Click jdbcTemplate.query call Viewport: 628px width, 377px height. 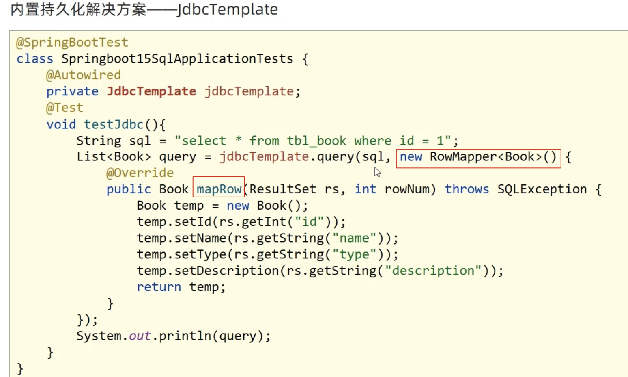(x=287, y=157)
